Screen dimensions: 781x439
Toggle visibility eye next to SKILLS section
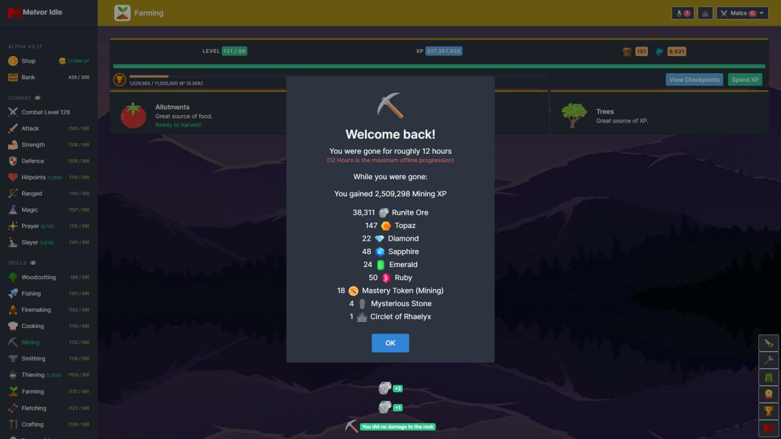pyautogui.click(x=34, y=263)
